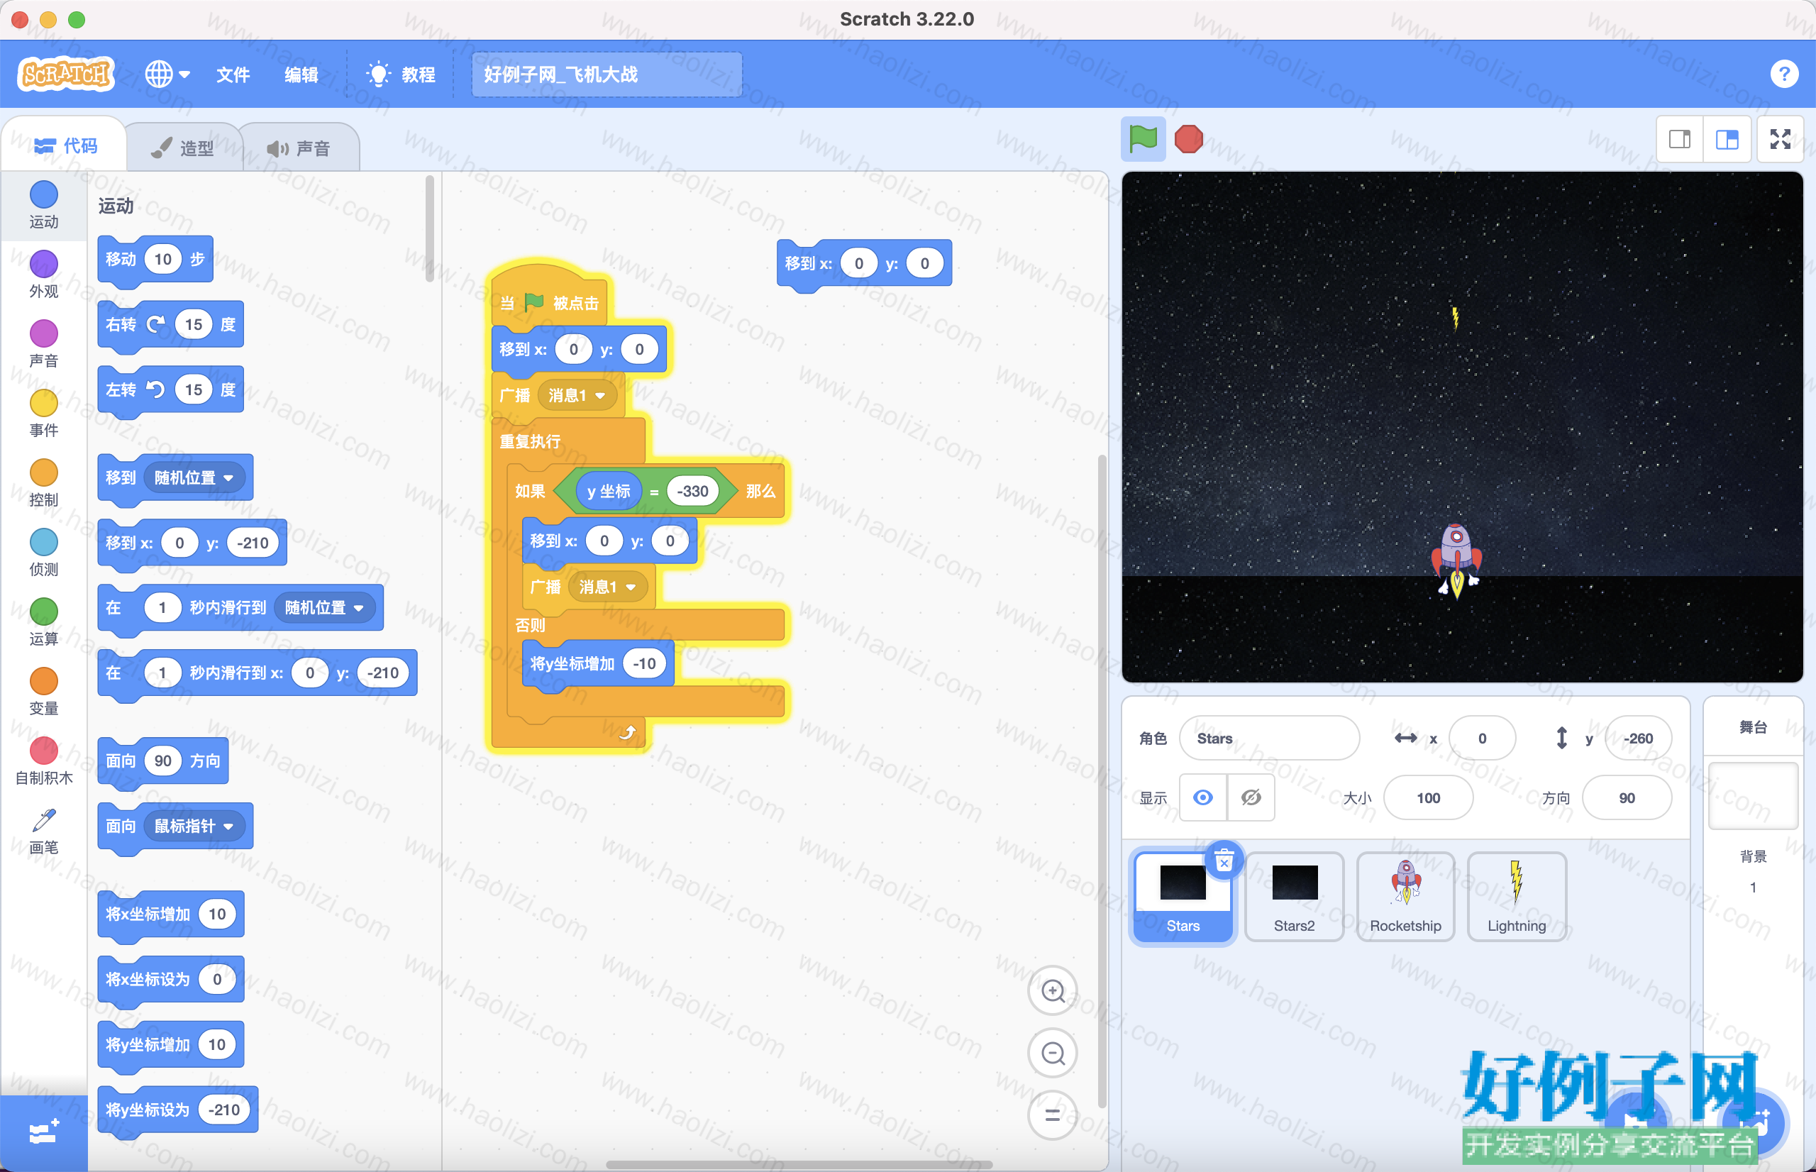
Task: Click the green flag to start project
Action: point(1143,139)
